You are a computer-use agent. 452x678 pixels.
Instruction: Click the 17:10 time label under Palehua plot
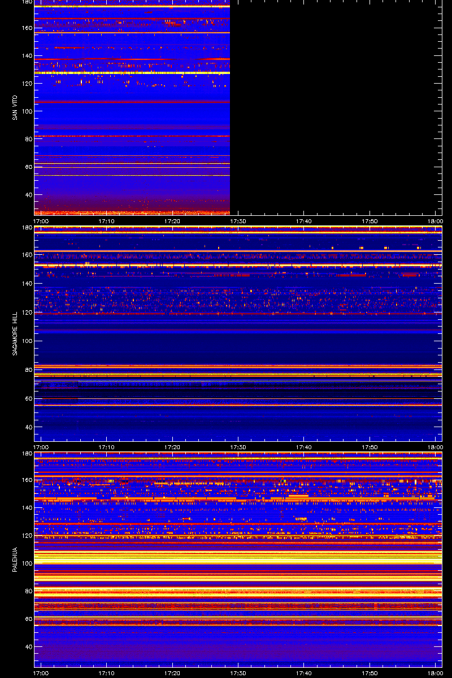pos(107,673)
